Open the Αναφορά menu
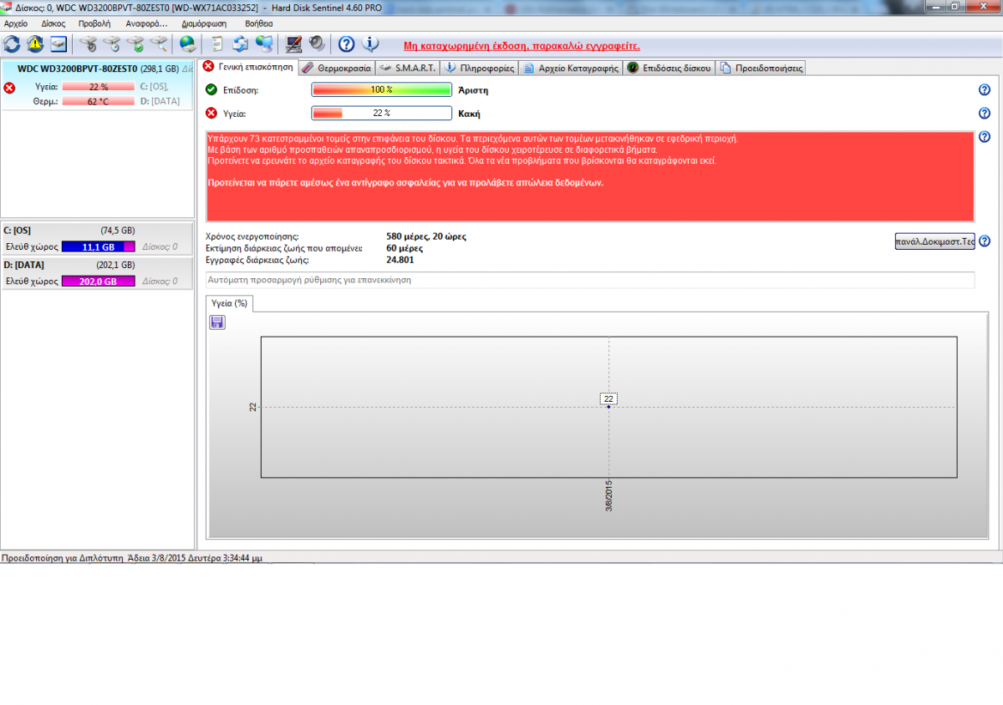 pyautogui.click(x=146, y=23)
